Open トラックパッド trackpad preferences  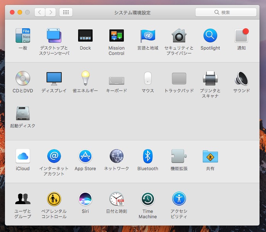pos(179,78)
